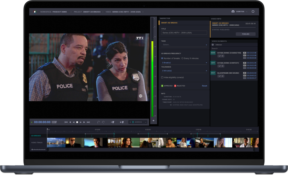Jump to the end of the video
This screenshot has height=175, width=288.
tap(88, 122)
